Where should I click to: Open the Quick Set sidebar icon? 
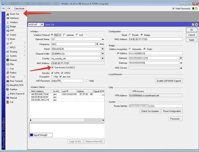coord(8,14)
